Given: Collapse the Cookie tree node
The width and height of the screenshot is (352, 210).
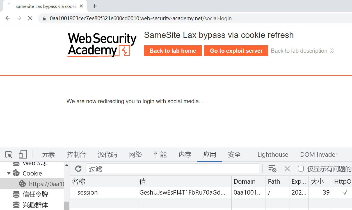Looking at the screenshot, I should pos(9,173).
